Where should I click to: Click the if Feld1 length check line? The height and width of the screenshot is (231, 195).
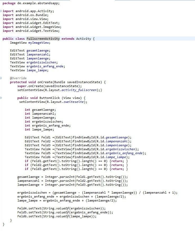(x=76, y=161)
